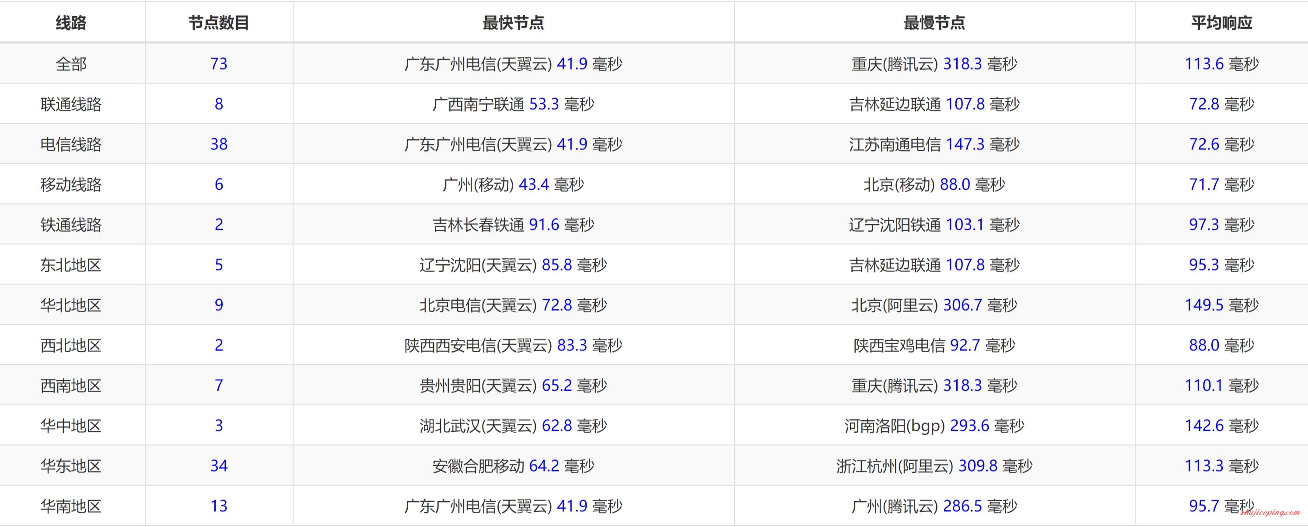Click 辽宁沈阳铁通 103.1 毫秒 cell
This screenshot has height=527, width=1308.
[x=934, y=225]
